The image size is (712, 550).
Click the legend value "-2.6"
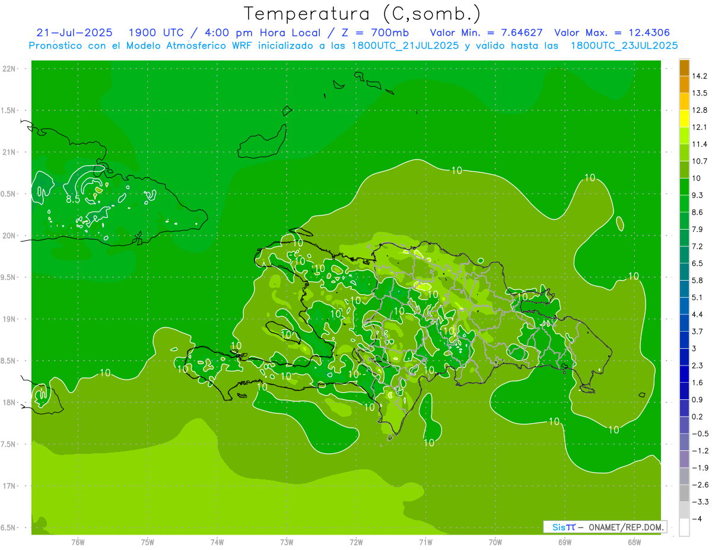[701, 485]
